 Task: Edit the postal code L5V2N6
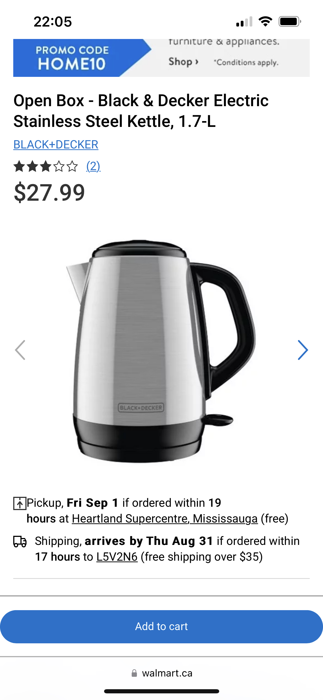click(117, 557)
